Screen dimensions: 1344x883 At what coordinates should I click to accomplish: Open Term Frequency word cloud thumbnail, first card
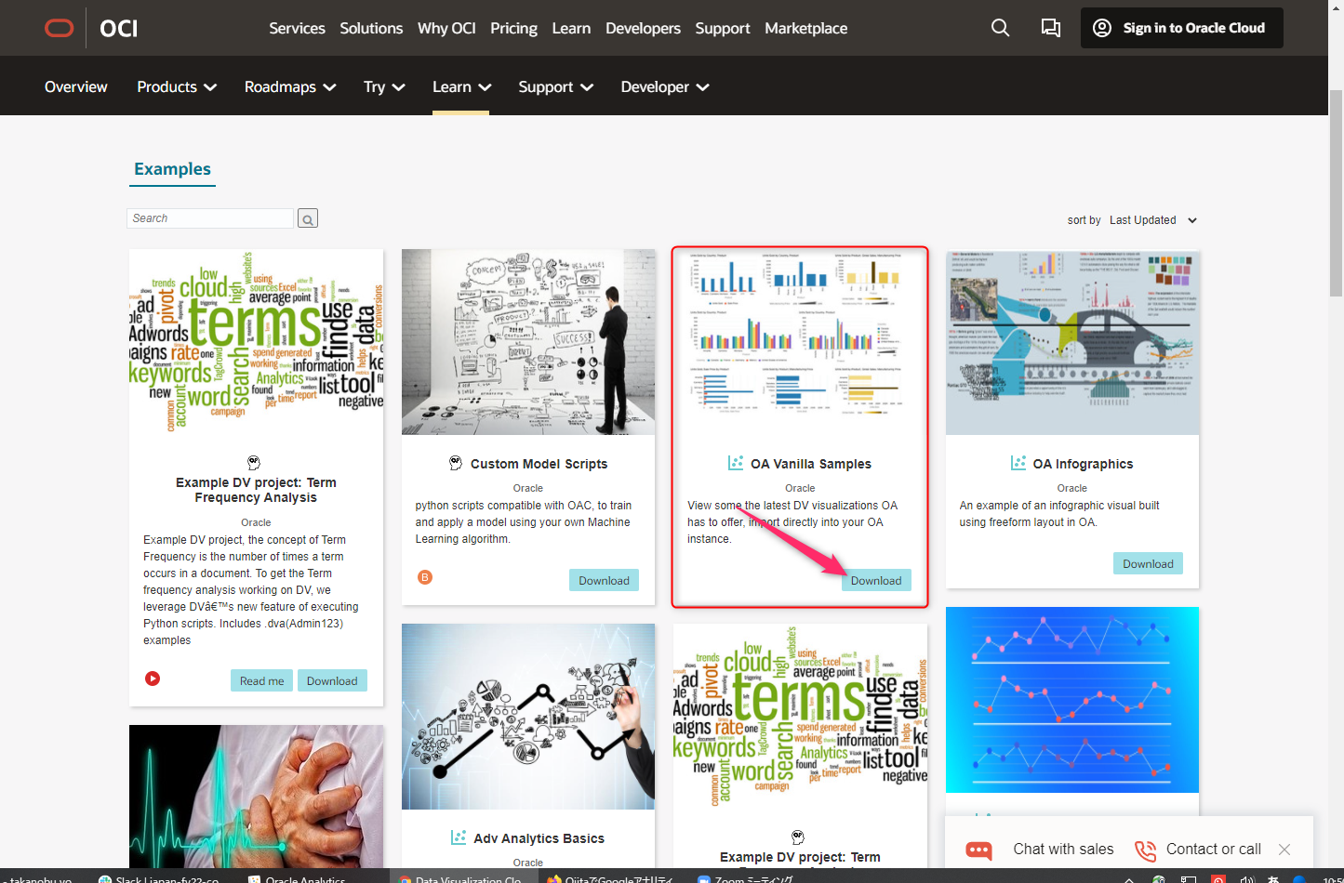click(256, 342)
